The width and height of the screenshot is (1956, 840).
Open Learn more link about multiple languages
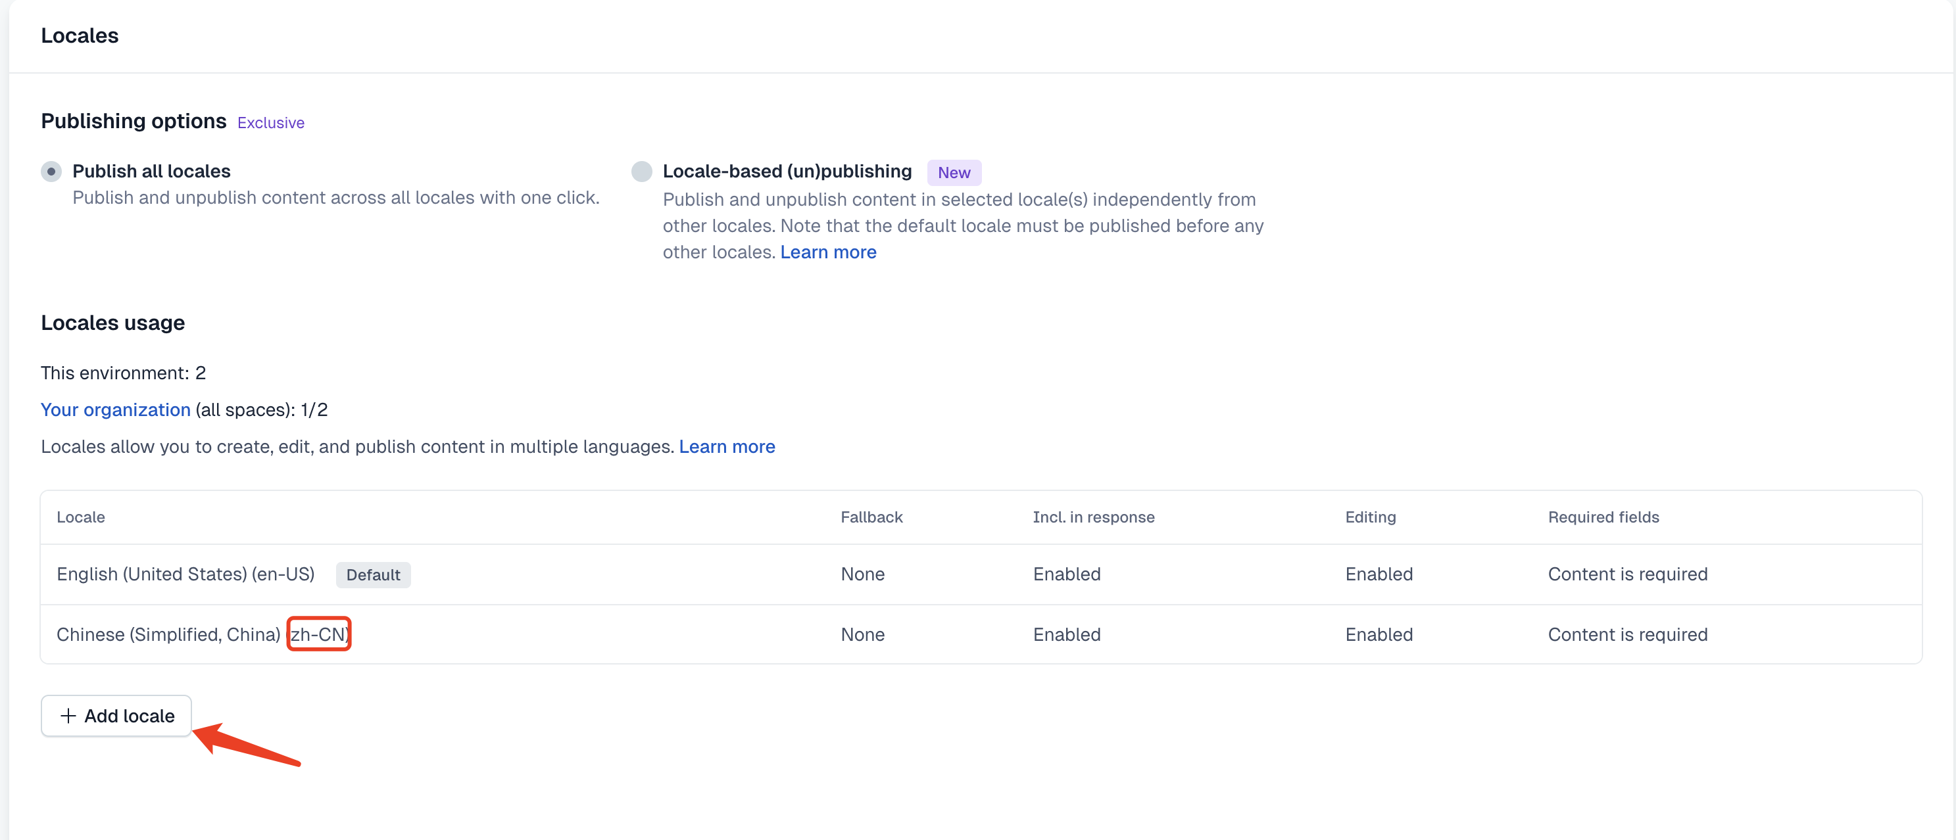click(727, 446)
